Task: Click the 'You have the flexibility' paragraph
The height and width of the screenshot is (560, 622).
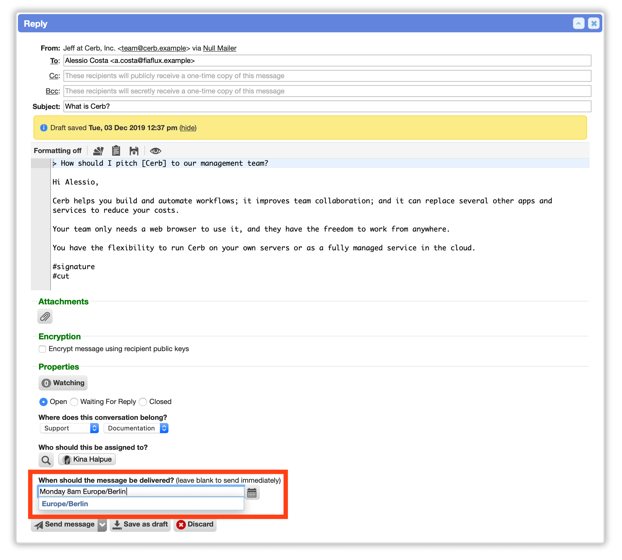Action: pos(264,248)
